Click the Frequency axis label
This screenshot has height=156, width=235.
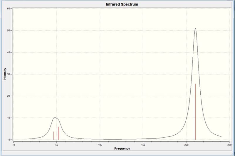coord(122,148)
